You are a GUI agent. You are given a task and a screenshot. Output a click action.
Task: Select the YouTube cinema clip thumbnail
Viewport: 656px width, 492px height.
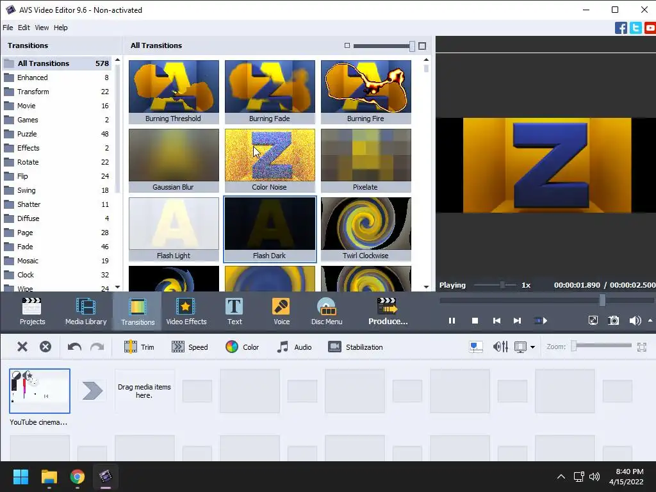coord(40,391)
